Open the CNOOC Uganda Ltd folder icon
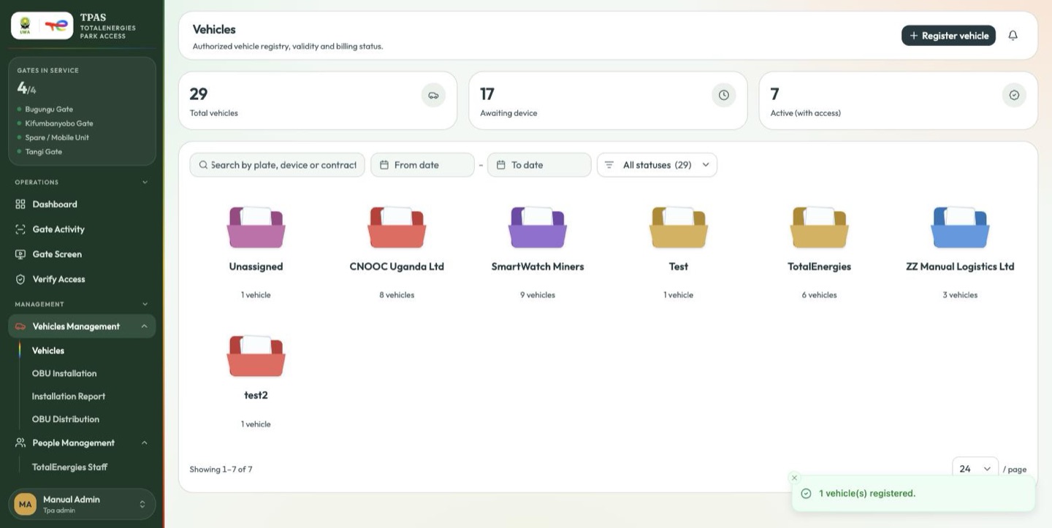Image resolution: width=1052 pixels, height=528 pixels. (x=397, y=227)
